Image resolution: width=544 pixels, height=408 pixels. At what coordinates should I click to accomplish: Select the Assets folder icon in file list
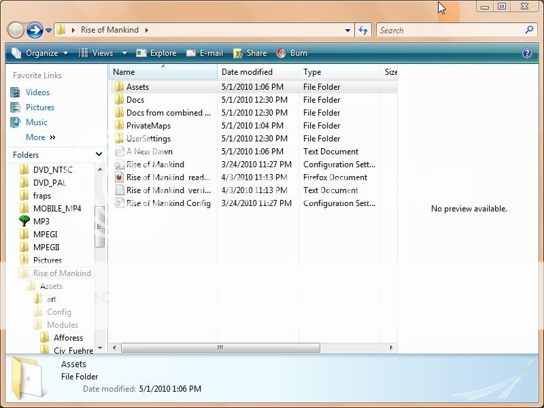coord(119,87)
